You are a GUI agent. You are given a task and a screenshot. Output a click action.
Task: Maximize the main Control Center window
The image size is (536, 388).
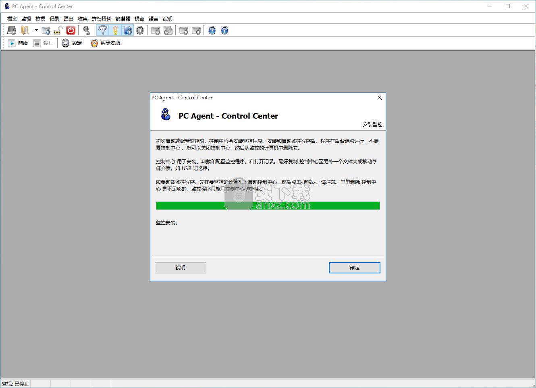(x=508, y=6)
